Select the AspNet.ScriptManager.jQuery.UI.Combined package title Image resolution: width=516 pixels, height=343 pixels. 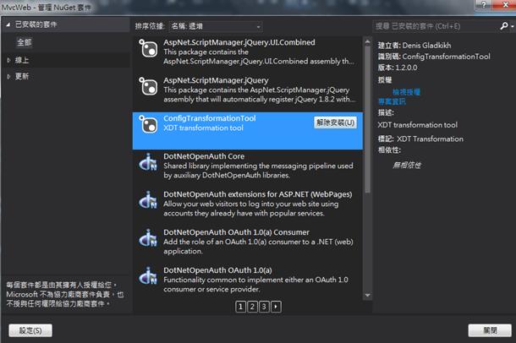239,42
